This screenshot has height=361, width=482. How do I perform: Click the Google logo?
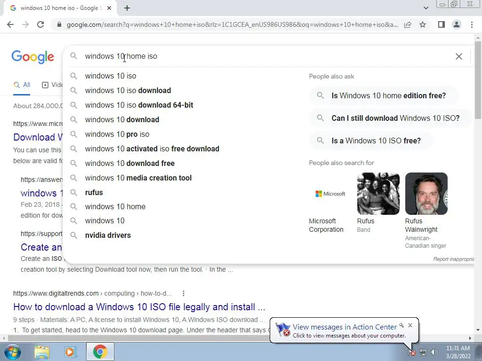(x=32, y=57)
